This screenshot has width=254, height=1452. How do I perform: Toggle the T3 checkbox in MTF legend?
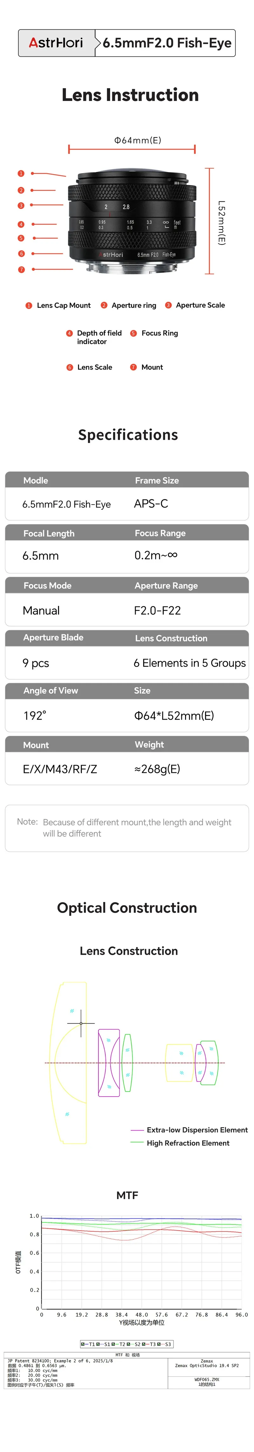click(144, 1344)
